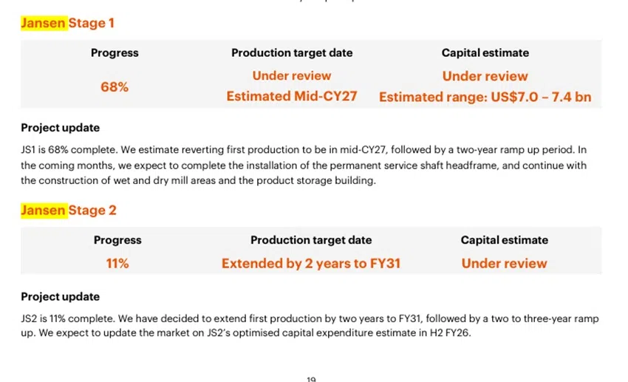Click Production target date header in Stage 2

pyautogui.click(x=311, y=240)
